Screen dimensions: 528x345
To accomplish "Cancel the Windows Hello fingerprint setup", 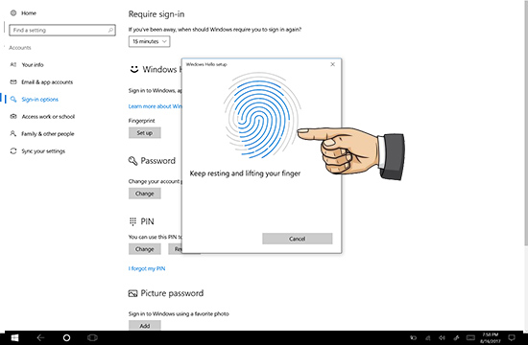I will [x=298, y=239].
